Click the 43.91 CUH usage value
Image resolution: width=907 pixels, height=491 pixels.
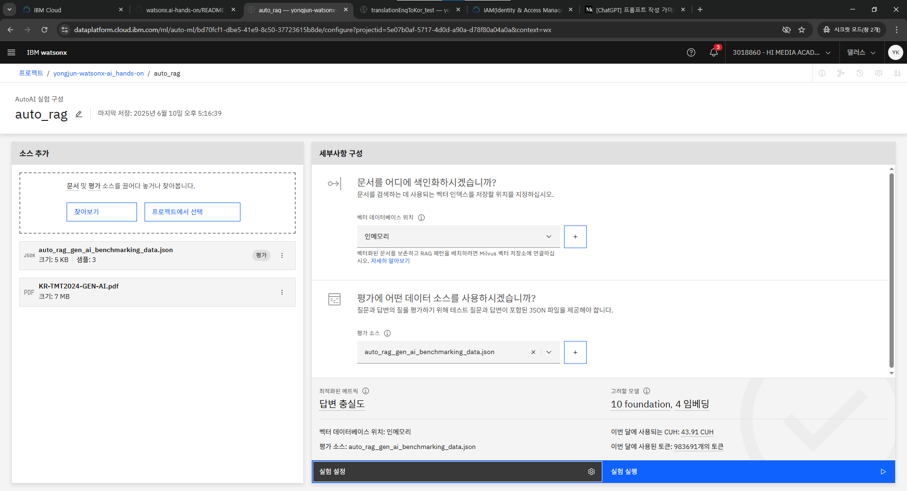pyautogui.click(x=697, y=432)
